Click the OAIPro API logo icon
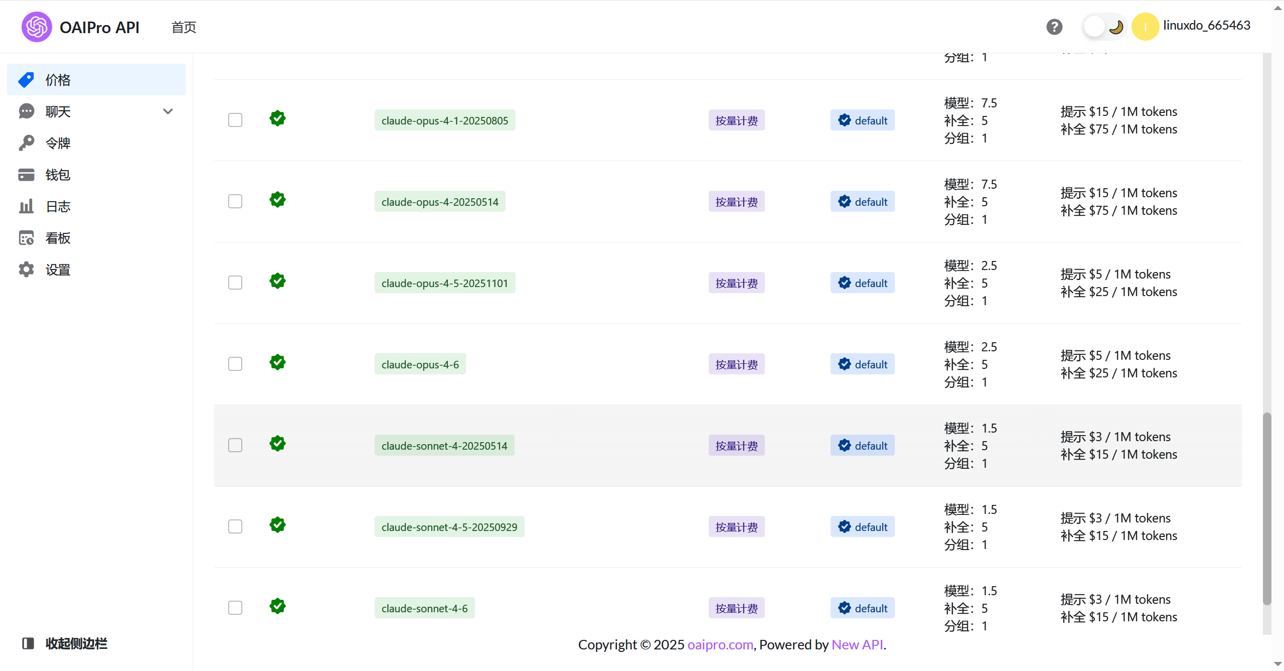The image size is (1284, 671). pos(37,27)
